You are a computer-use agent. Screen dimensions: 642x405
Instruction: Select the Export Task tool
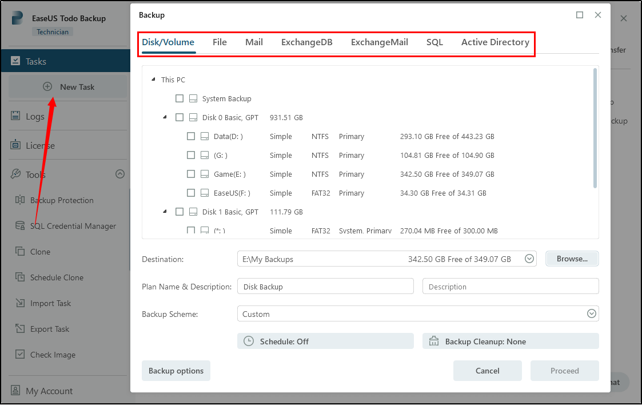tap(49, 329)
